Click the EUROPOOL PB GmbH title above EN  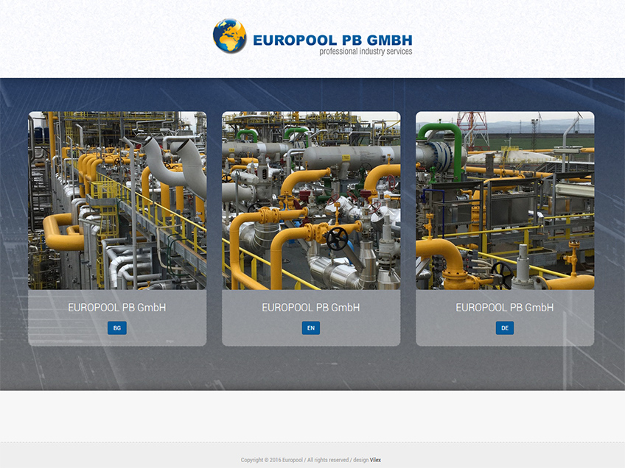point(311,308)
